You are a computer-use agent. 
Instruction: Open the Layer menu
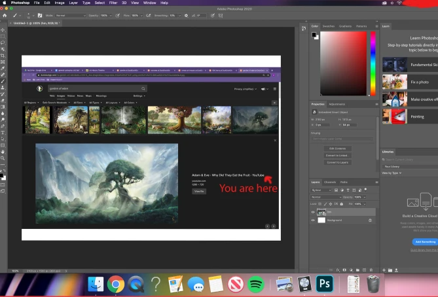73,3
